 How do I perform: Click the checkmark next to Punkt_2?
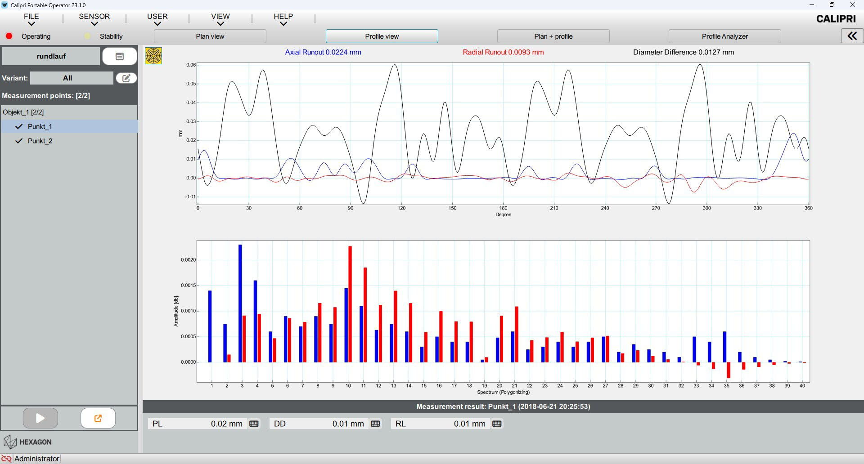(x=19, y=141)
